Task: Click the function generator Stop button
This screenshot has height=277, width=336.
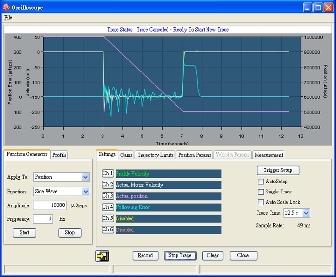Action: [x=70, y=233]
